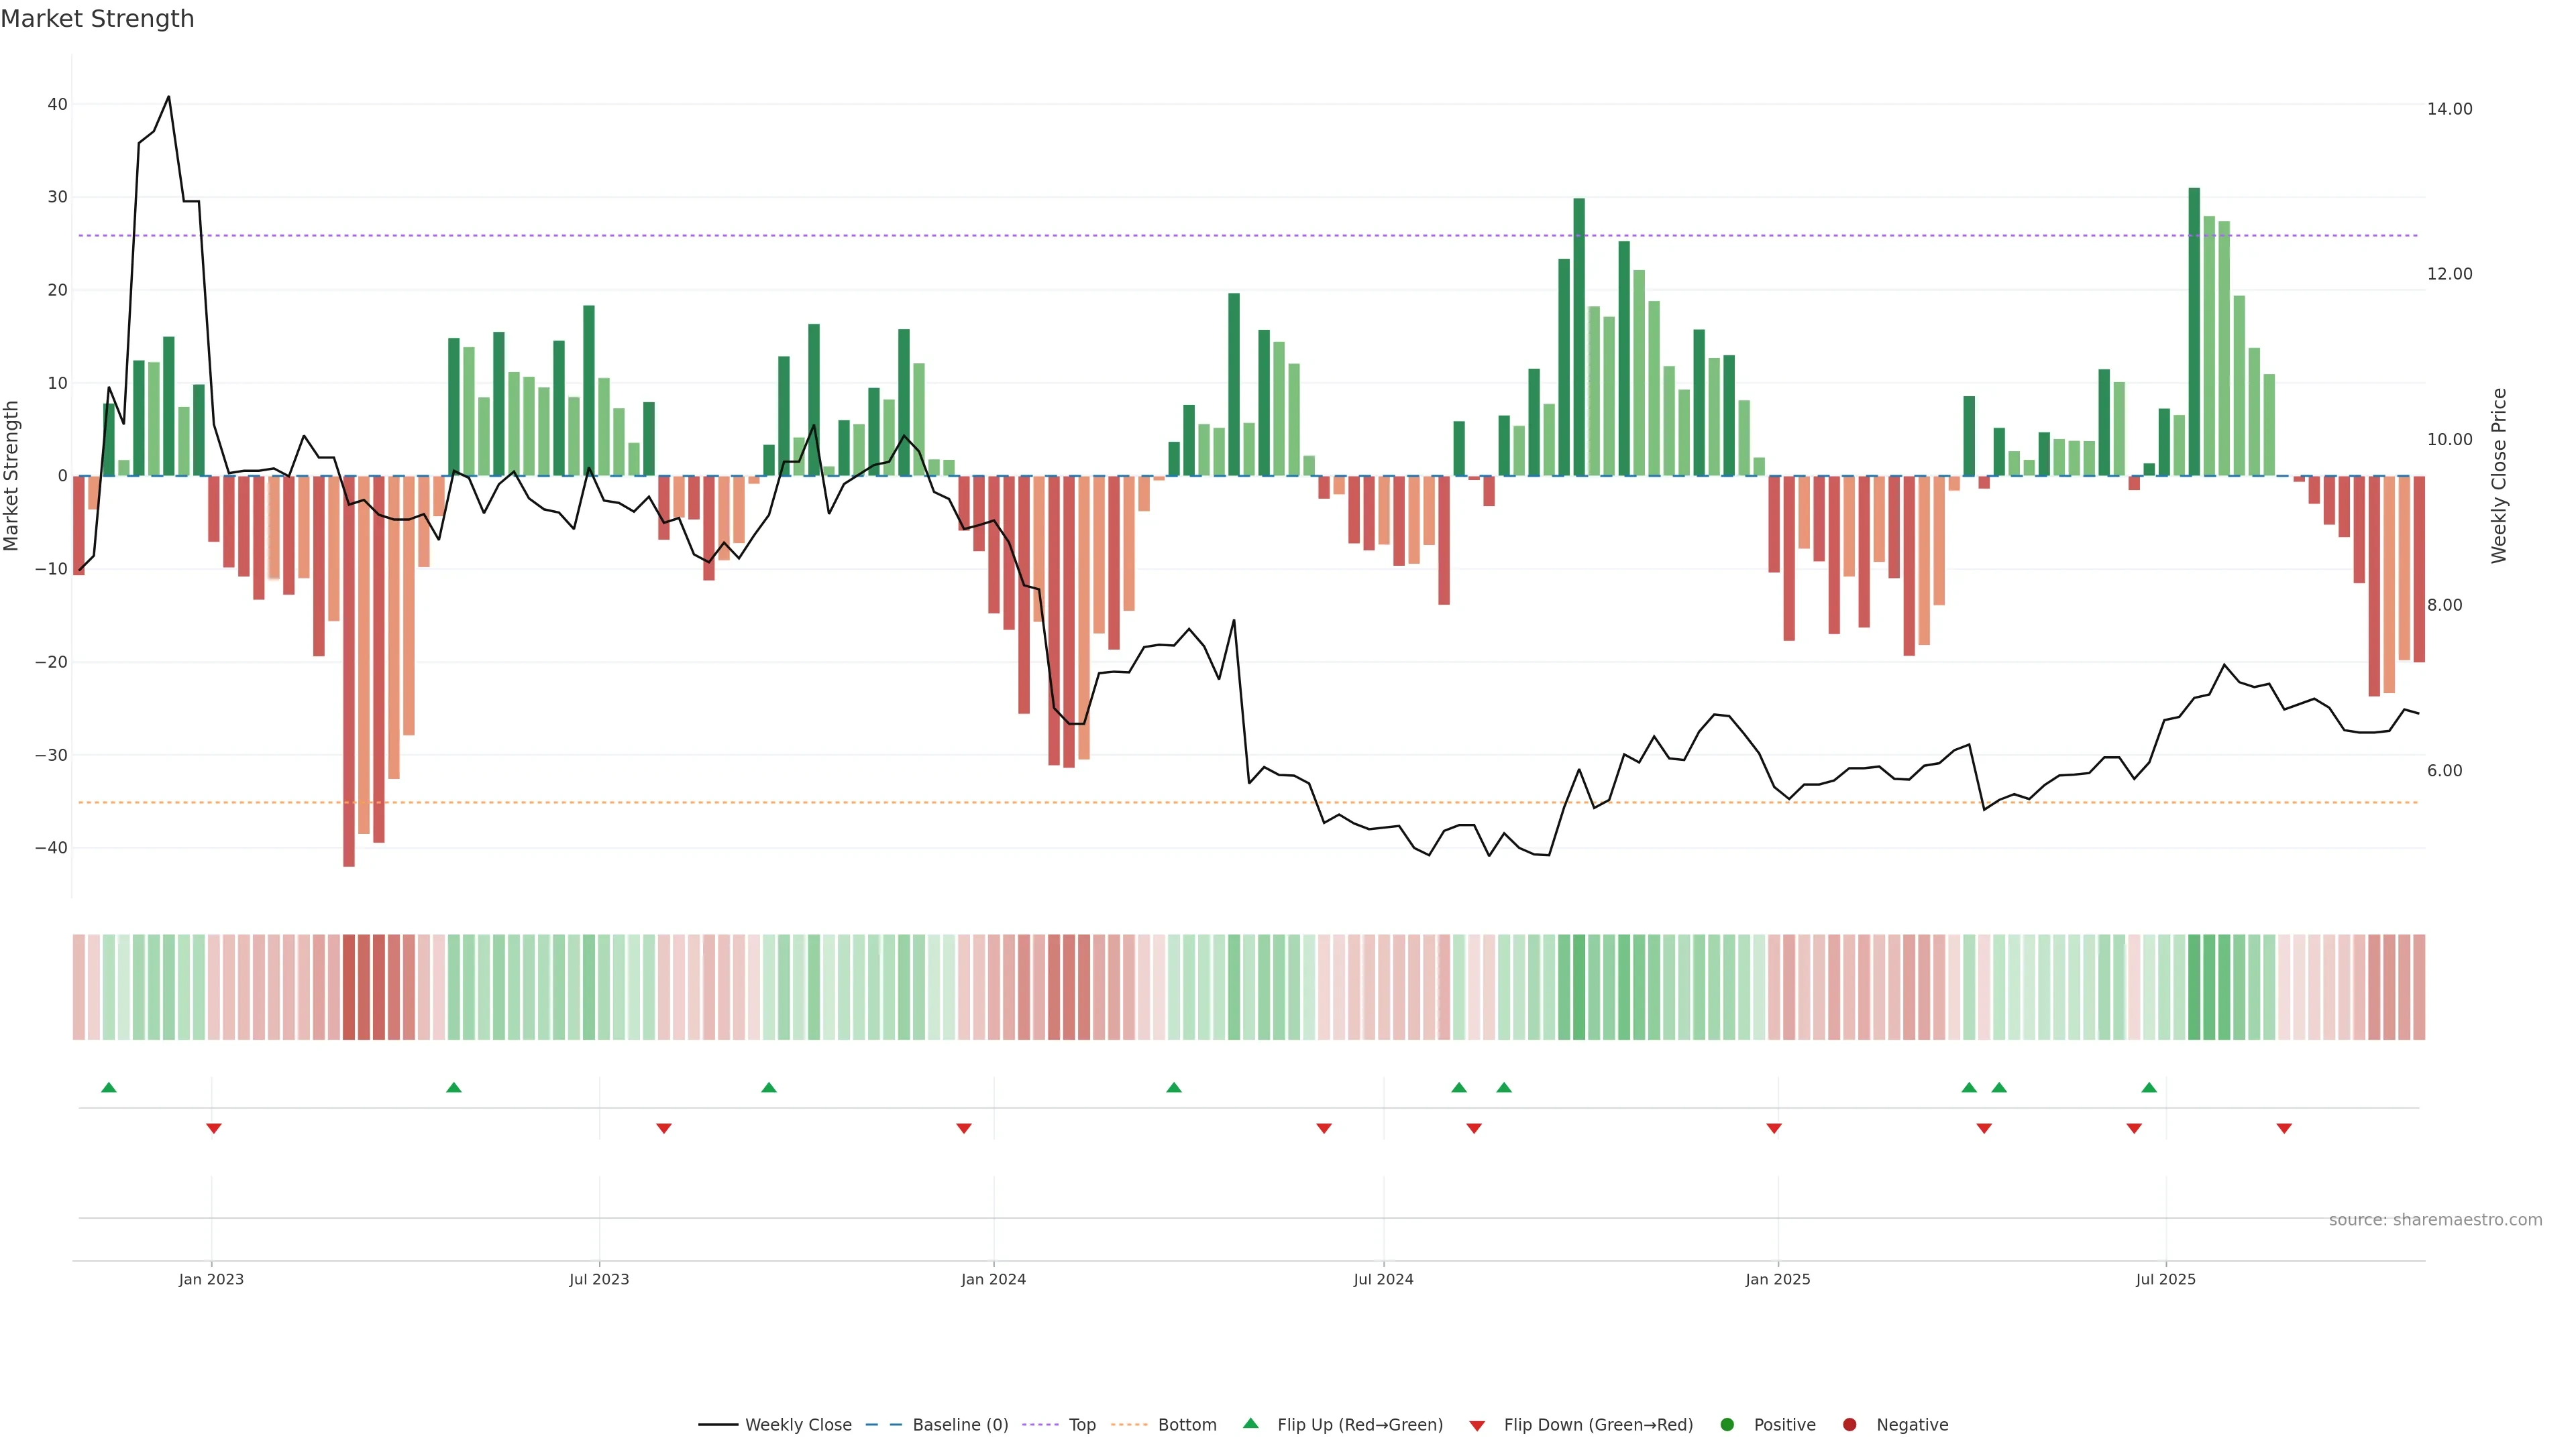2576x1448 pixels.
Task: Click the Market Strength chart title
Action: click(97, 19)
